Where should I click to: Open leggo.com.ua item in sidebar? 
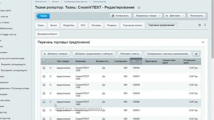8,34
